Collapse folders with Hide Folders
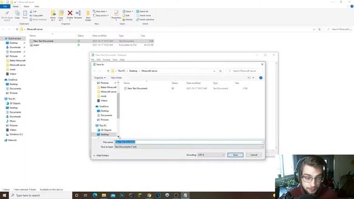Image resolution: width=354 pixels, height=199 pixels. coord(101,155)
